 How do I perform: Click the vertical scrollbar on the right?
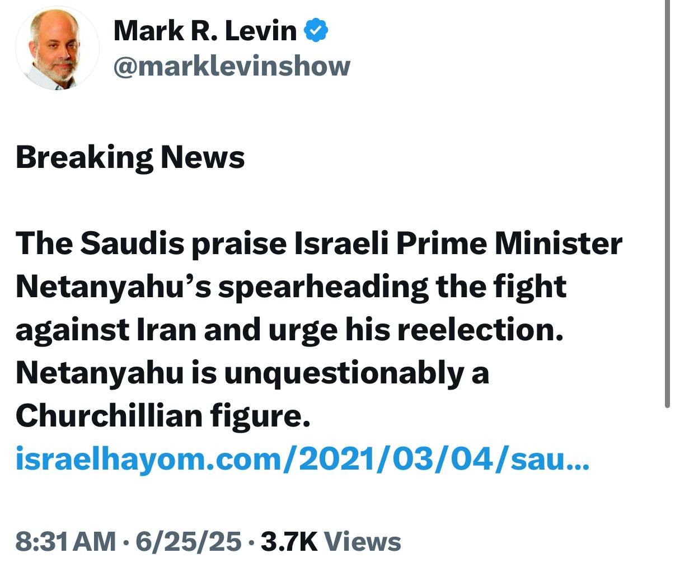click(667, 202)
